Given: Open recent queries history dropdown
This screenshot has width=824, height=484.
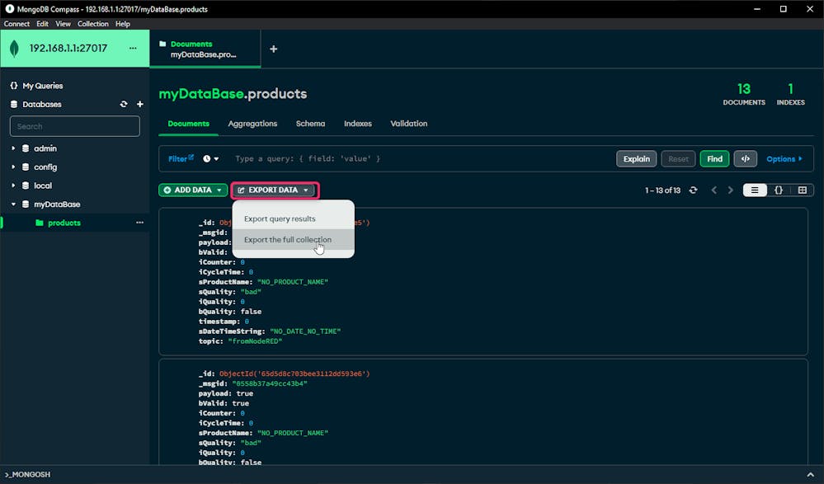Looking at the screenshot, I should coord(210,158).
